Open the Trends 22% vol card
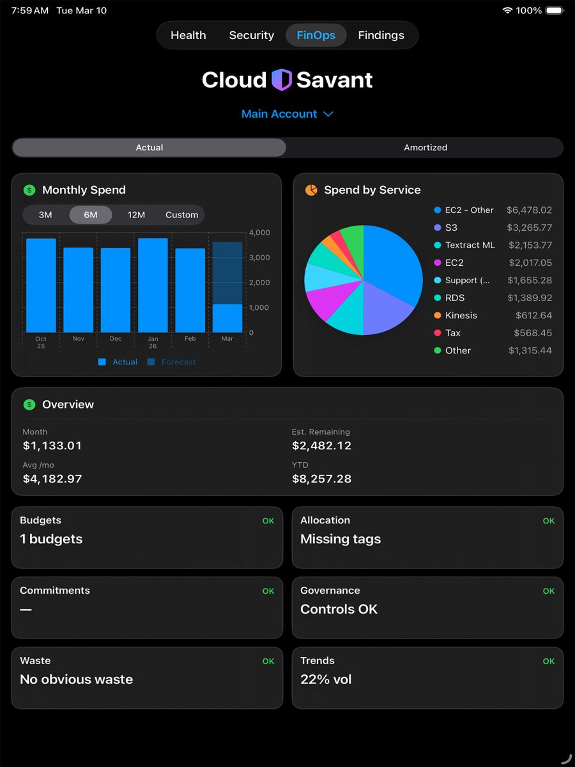575x767 pixels. pyautogui.click(x=427, y=678)
